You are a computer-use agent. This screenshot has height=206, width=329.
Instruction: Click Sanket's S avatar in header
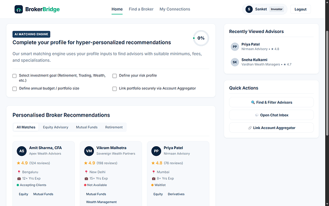pos(249,9)
